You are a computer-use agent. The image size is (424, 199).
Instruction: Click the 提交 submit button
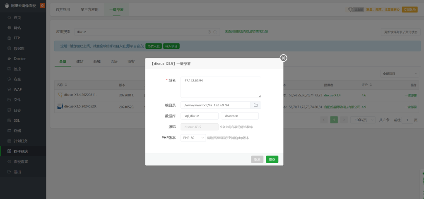point(272,159)
